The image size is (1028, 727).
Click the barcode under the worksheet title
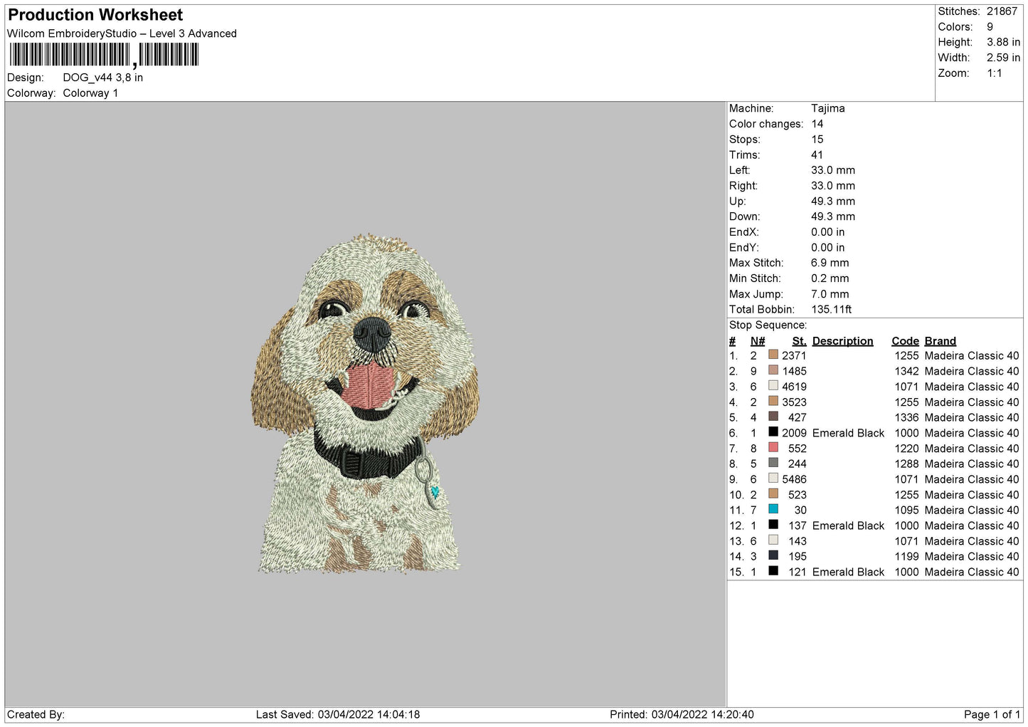(x=104, y=55)
